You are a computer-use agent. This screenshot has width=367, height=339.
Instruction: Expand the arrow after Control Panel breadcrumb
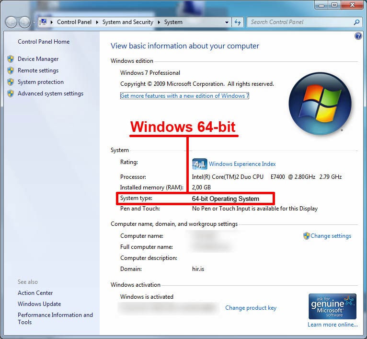97,22
